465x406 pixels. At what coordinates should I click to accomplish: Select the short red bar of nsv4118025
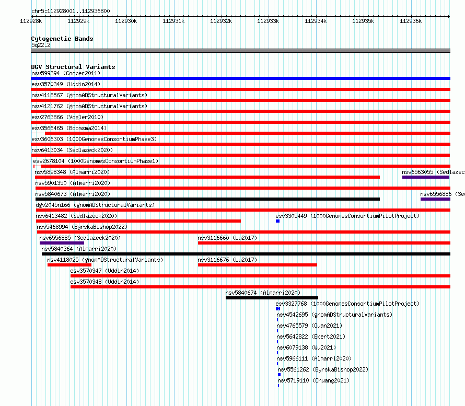tap(69, 265)
